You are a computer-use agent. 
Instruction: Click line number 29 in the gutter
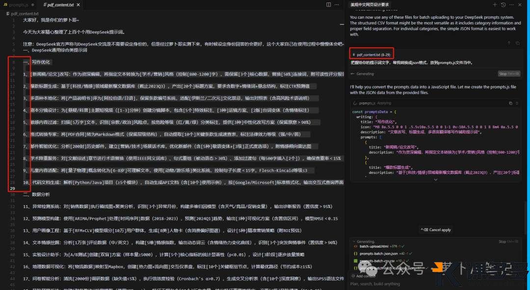[12, 189]
